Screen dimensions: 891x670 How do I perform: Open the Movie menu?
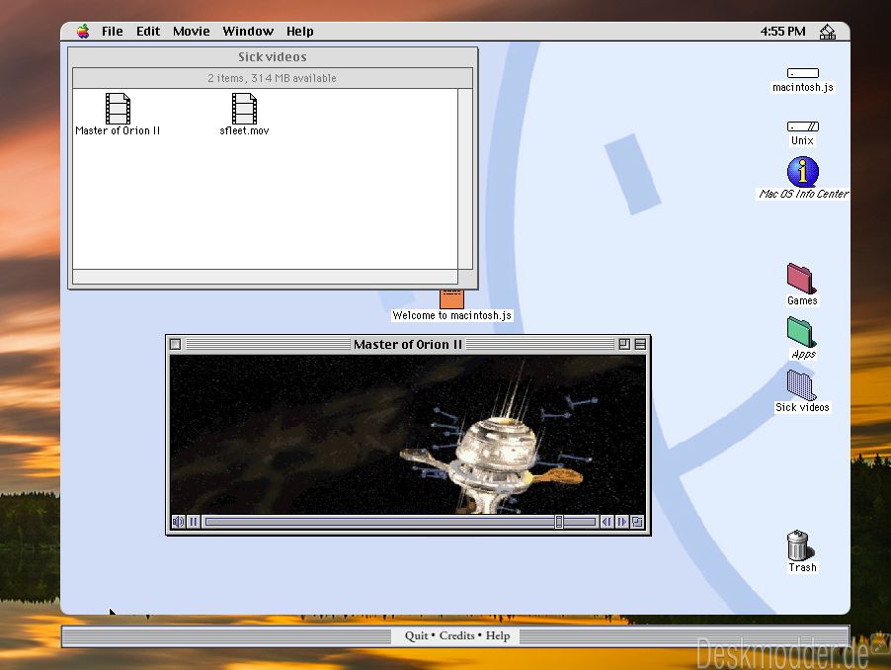point(192,32)
